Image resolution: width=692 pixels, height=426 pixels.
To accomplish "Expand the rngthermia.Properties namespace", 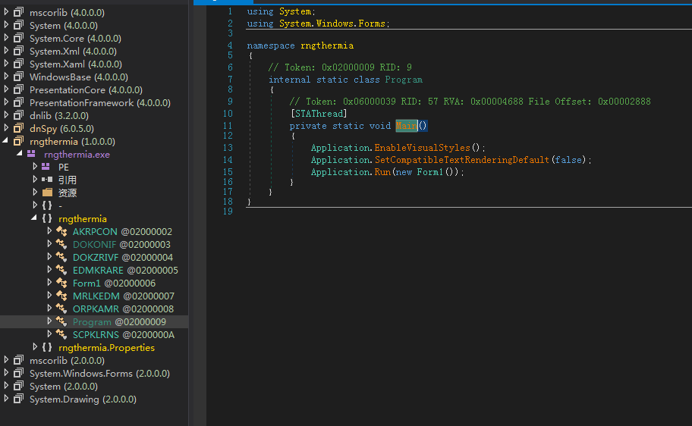I will point(35,347).
